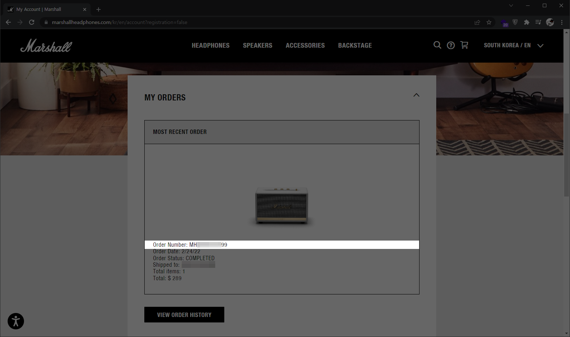Open the media control playlist icon
Screen dimensions: 570x337
[x=538, y=22]
